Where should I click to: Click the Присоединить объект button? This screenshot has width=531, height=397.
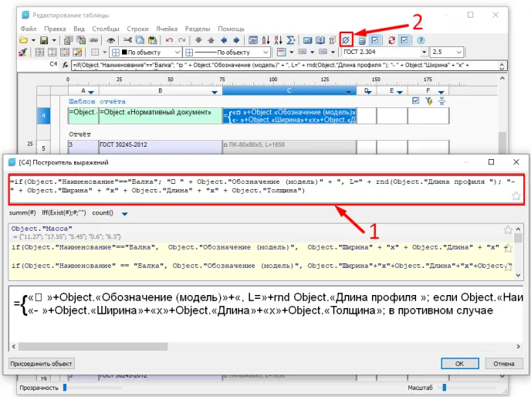tap(42, 363)
